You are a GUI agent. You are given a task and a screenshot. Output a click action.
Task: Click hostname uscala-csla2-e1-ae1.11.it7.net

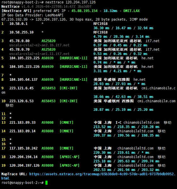(39, 54)
